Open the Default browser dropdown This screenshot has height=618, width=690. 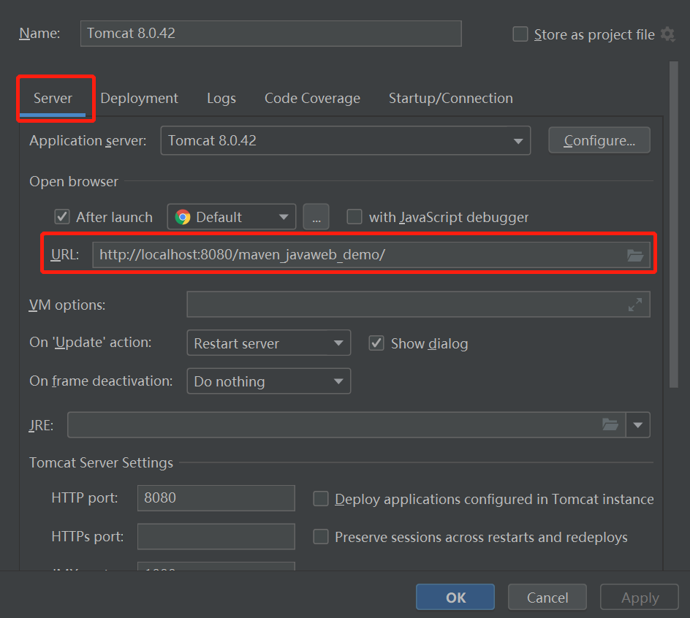232,217
